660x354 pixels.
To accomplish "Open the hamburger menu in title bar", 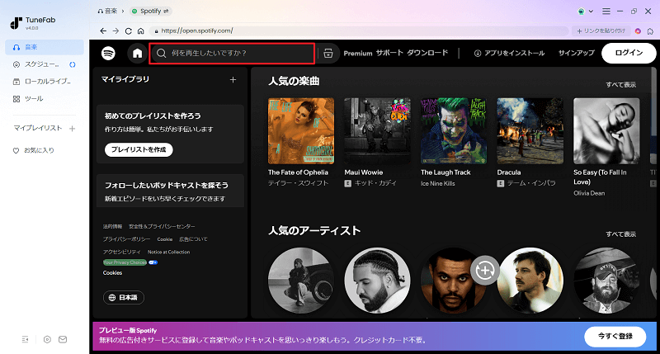I will coord(606,12).
